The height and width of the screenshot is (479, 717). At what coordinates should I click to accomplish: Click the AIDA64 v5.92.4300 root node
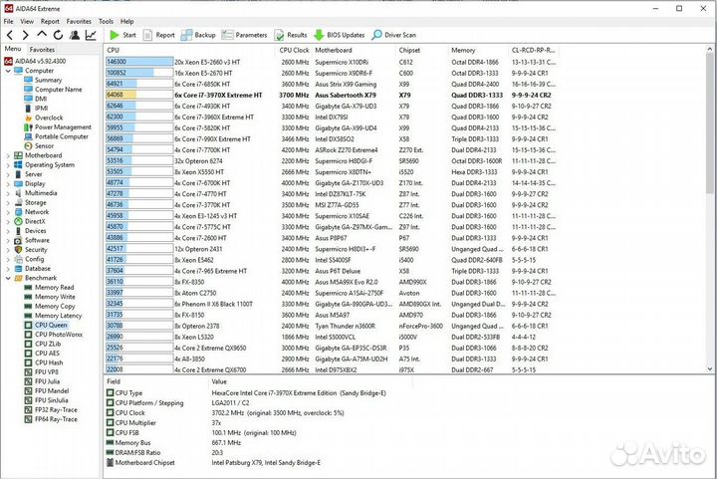[x=40, y=62]
